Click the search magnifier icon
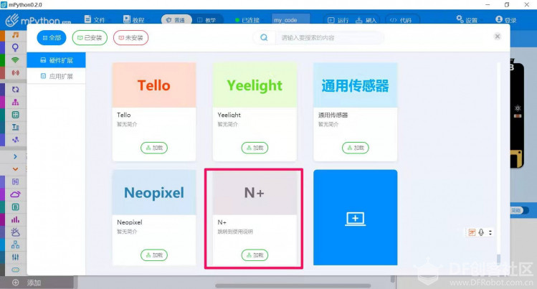Viewport: 537px width, 289px height. (x=264, y=38)
